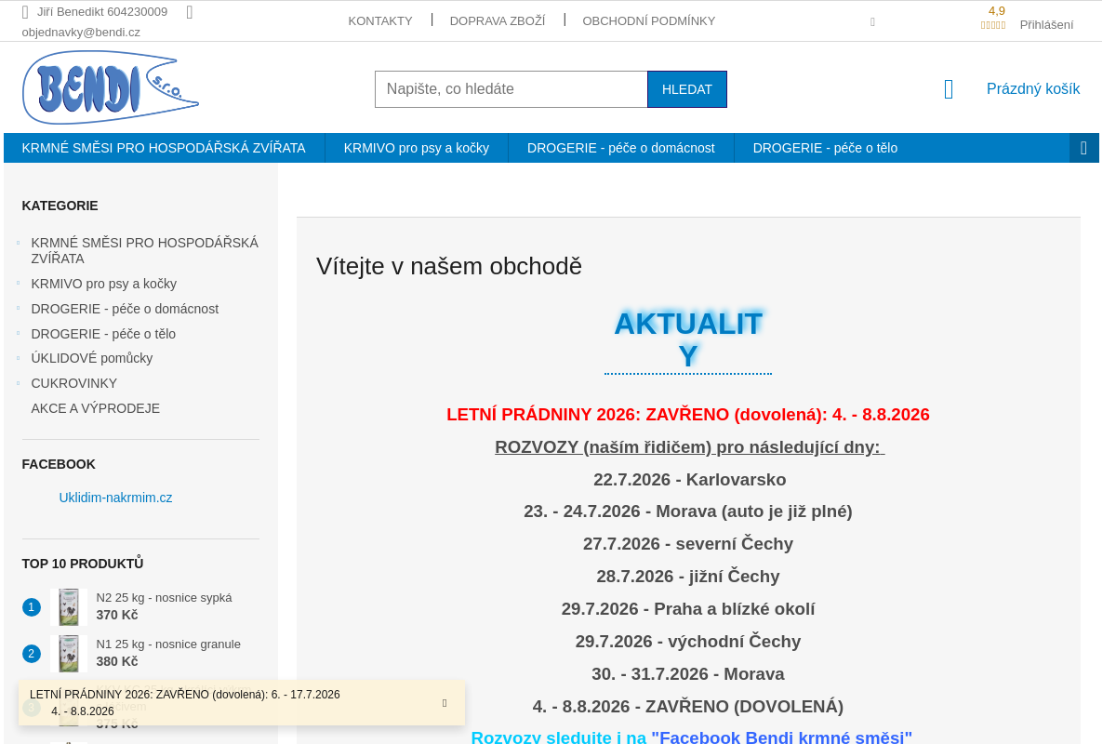The height and width of the screenshot is (744, 1116).
Task: Open product N1 25 kg - nosnice granule
Action: (168, 644)
